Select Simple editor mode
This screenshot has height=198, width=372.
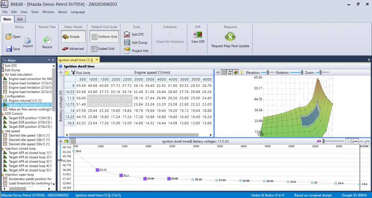pos(73,37)
